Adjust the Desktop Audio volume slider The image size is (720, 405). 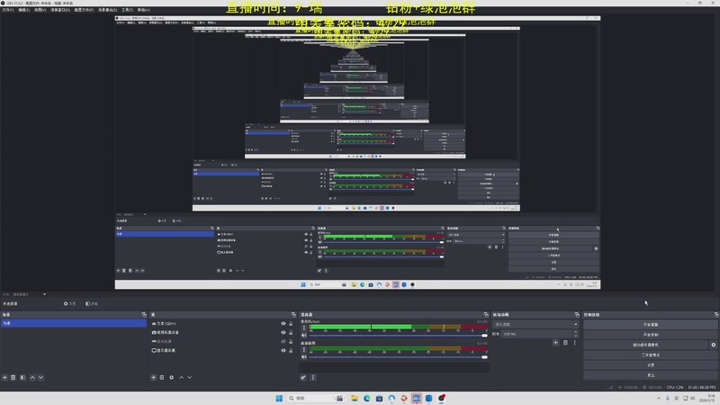398,356
